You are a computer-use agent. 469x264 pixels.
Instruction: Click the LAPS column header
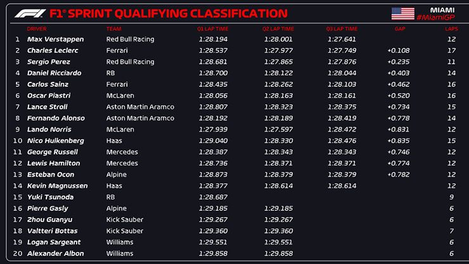tap(451, 29)
